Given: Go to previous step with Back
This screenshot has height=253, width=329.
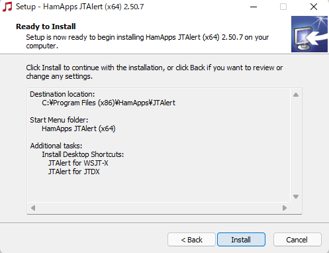Looking at the screenshot, I should pos(191,240).
